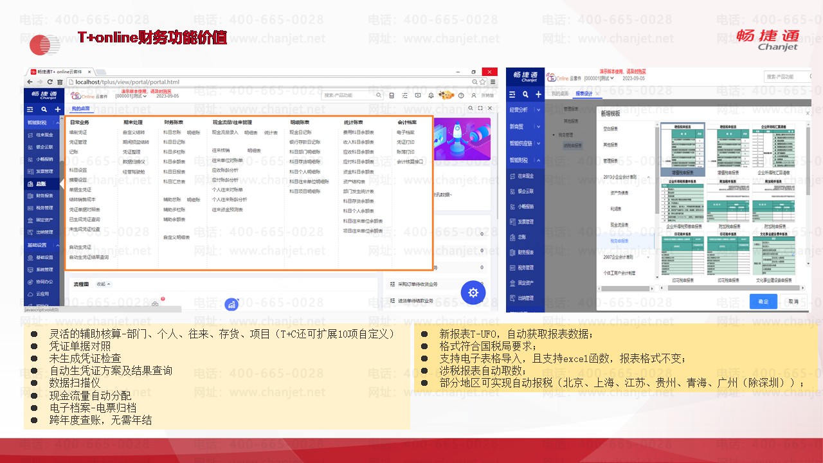The width and height of the screenshot is (823, 463).
Task: Reload the page in the left browser
Action: pos(51,82)
